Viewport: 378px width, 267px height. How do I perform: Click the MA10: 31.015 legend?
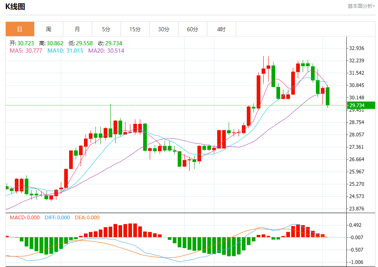click(x=65, y=51)
